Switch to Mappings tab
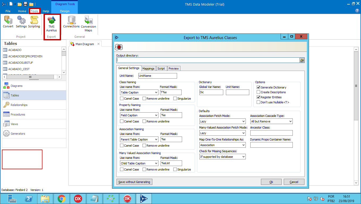361x204 pixels. [x=148, y=69]
